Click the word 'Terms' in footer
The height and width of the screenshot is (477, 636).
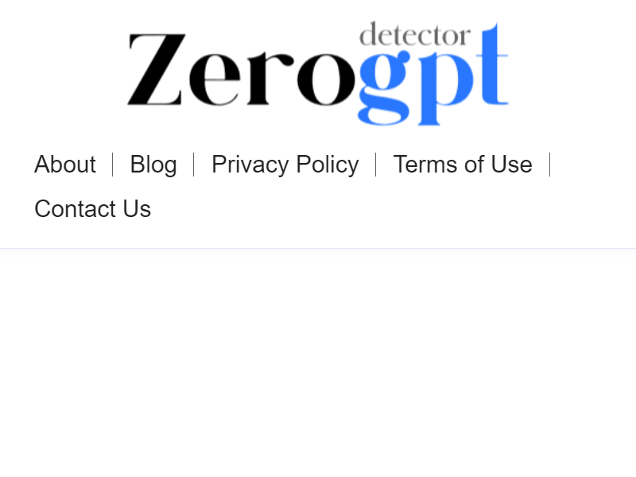425,165
